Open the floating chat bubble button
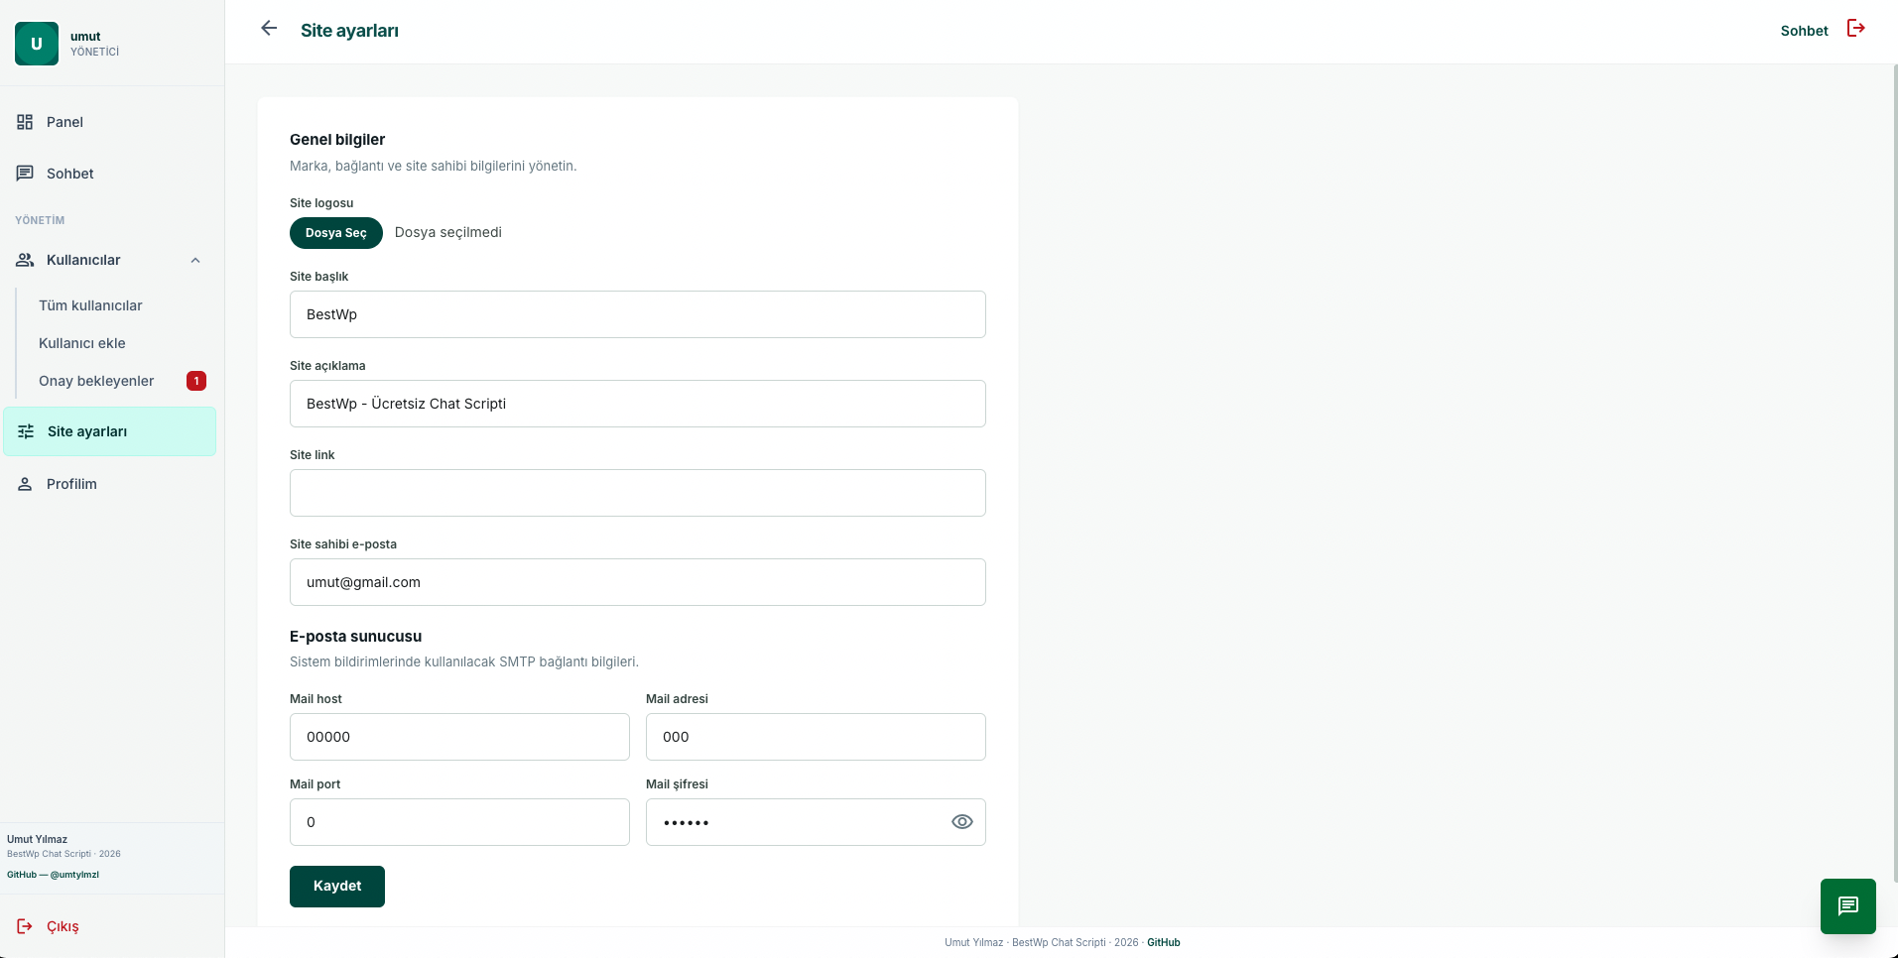The image size is (1898, 958). tap(1847, 906)
